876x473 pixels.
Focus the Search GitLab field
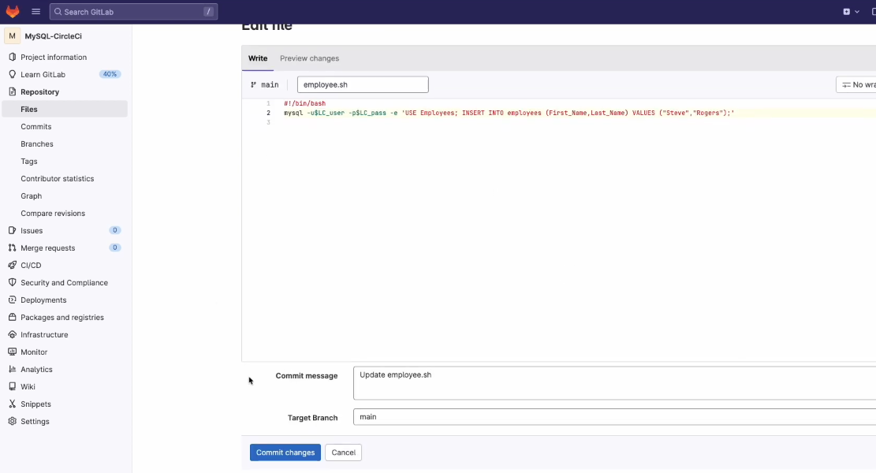(133, 12)
